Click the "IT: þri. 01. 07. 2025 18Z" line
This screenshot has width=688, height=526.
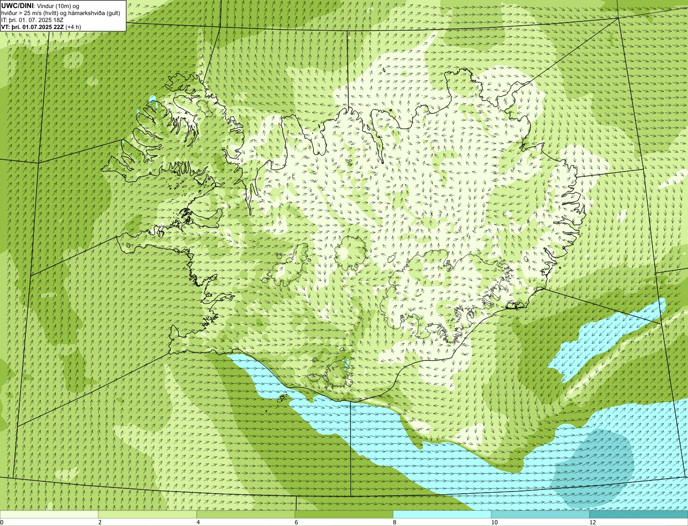pyautogui.click(x=32, y=20)
